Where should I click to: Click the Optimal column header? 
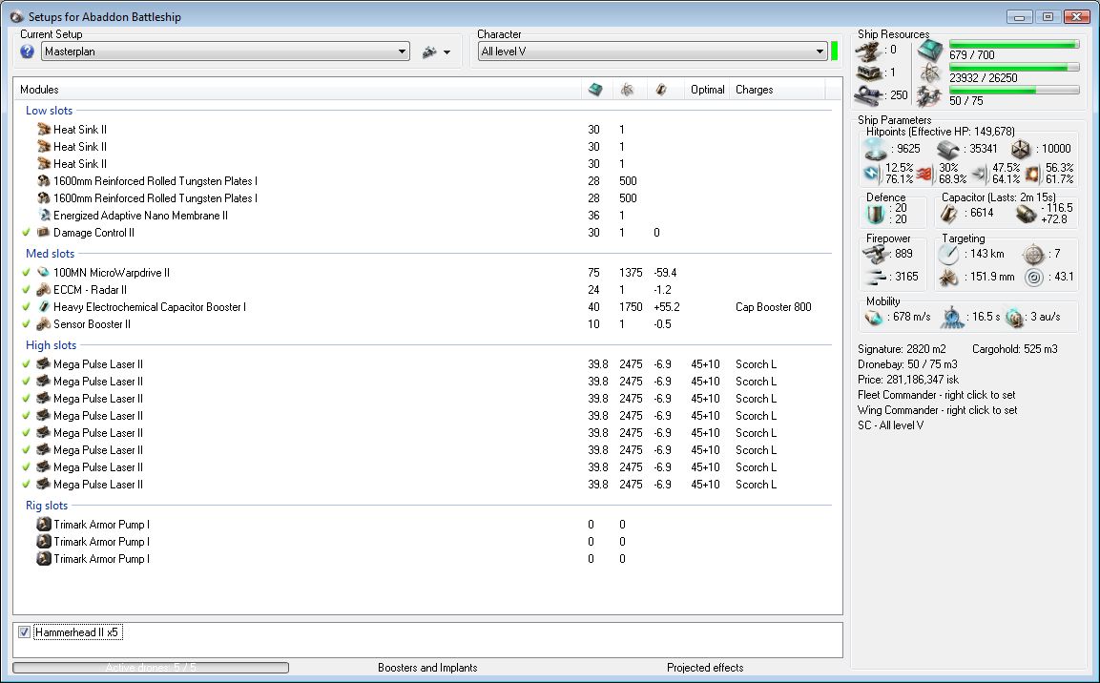tap(707, 90)
